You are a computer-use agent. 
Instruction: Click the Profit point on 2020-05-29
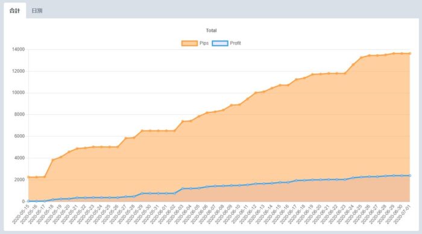point(142,193)
